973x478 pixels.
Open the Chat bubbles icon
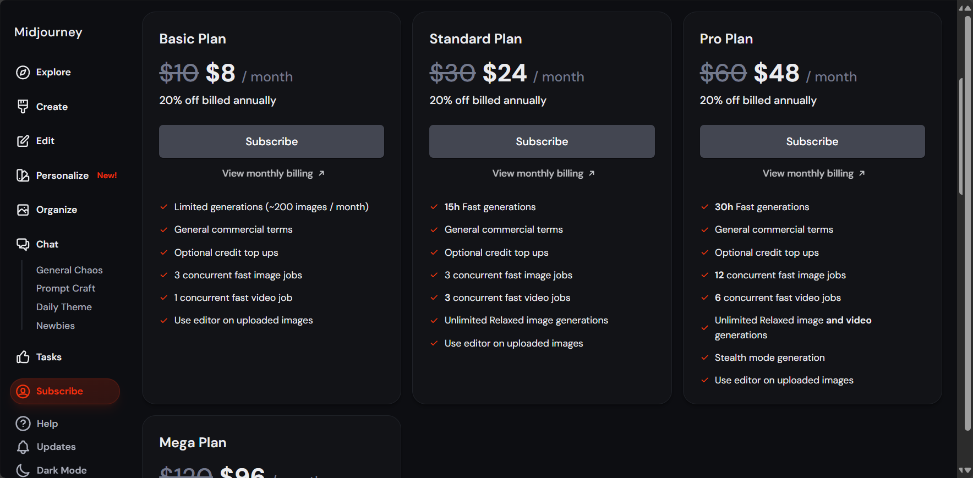pos(23,244)
